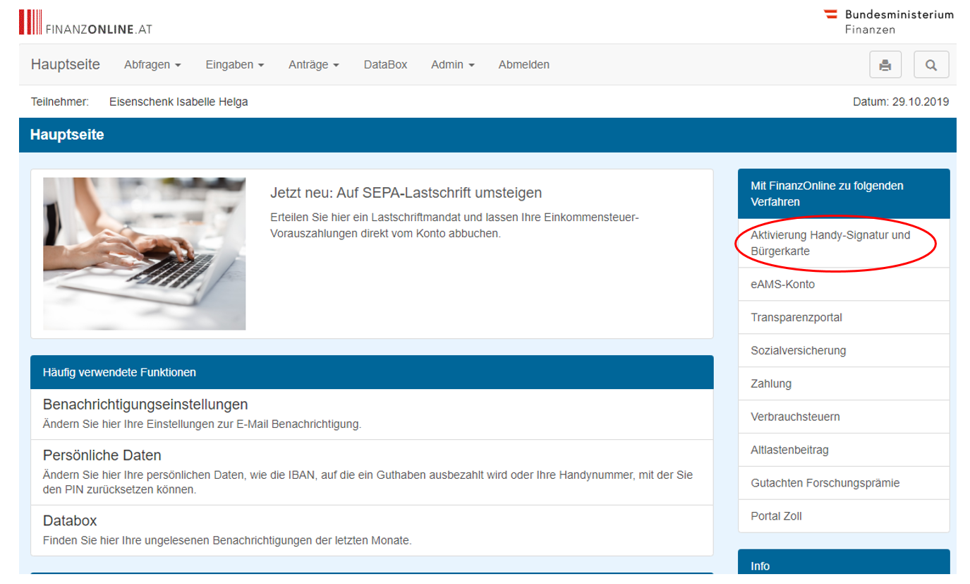Open the eAMS-Konto link
This screenshot has width=970, height=584.
pos(782,285)
